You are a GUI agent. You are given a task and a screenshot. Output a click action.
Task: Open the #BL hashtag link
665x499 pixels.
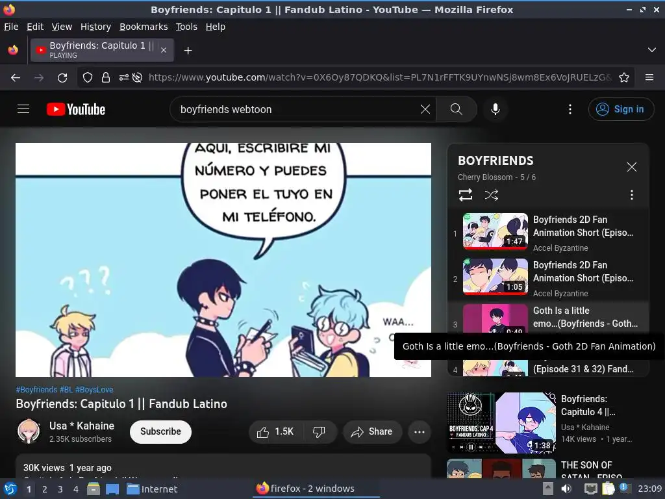66,390
